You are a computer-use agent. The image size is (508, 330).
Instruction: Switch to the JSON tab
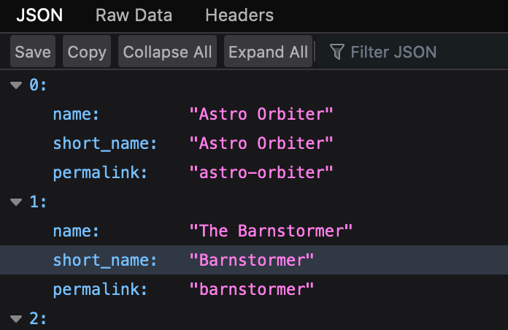tap(39, 15)
